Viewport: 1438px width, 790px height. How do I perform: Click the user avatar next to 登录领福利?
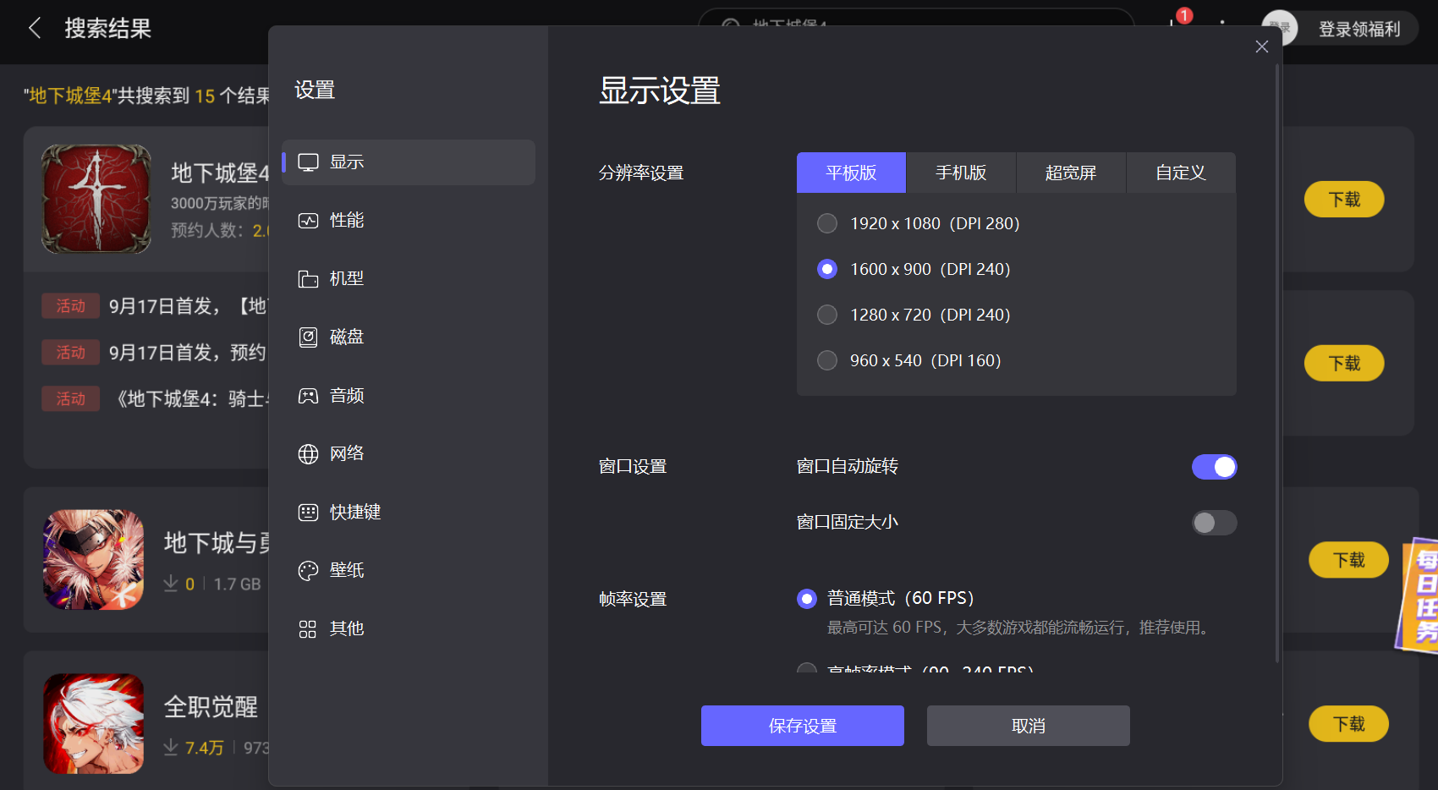1280,28
